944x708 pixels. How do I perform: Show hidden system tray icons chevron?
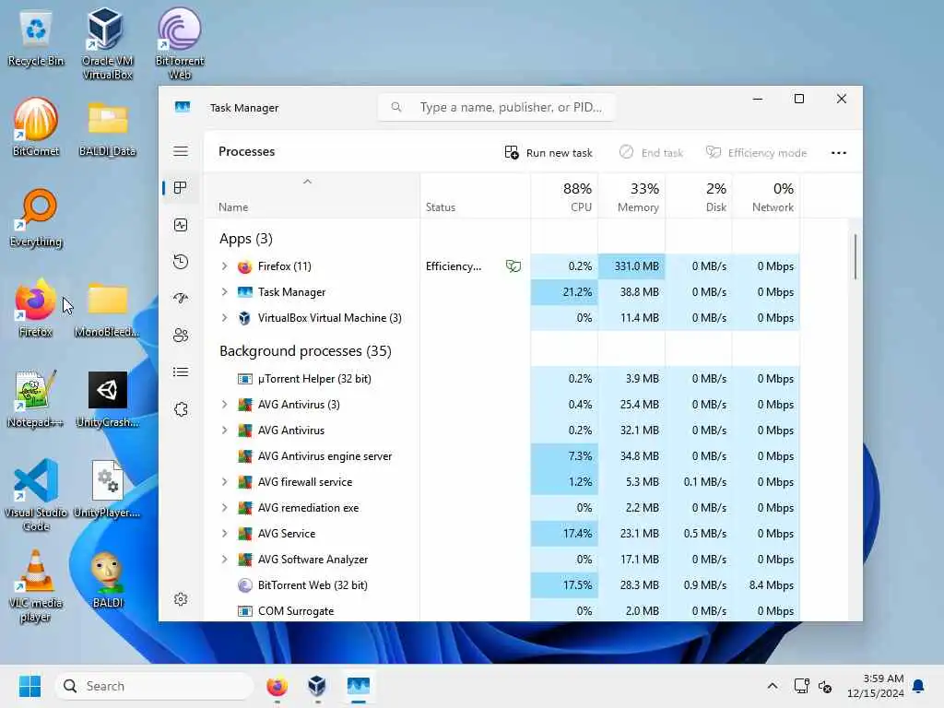tap(773, 686)
